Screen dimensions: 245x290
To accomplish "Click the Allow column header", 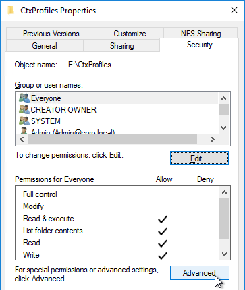I will (164, 179).
